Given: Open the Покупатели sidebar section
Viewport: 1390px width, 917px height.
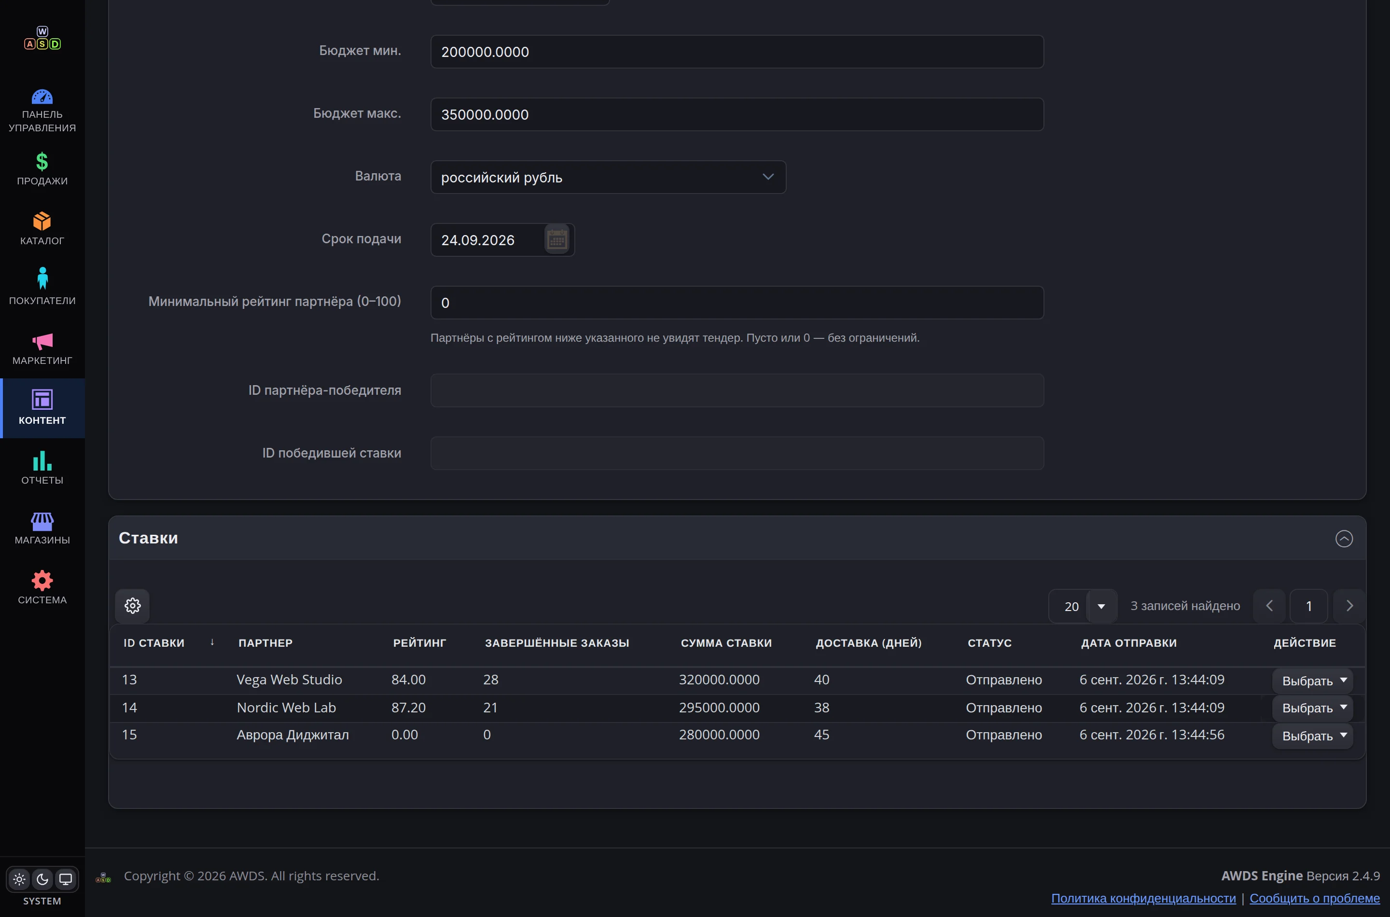Looking at the screenshot, I should 42,288.
